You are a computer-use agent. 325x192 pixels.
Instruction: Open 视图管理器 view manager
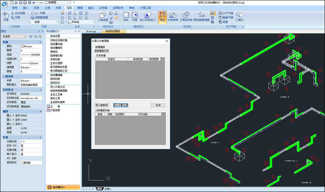[40, 18]
